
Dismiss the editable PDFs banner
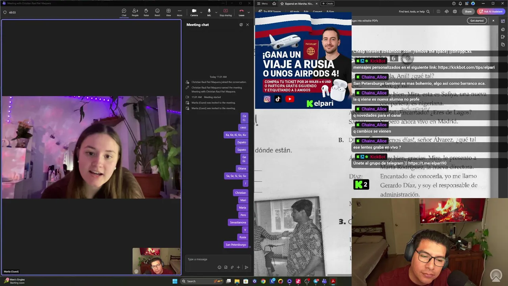pyautogui.click(x=493, y=21)
